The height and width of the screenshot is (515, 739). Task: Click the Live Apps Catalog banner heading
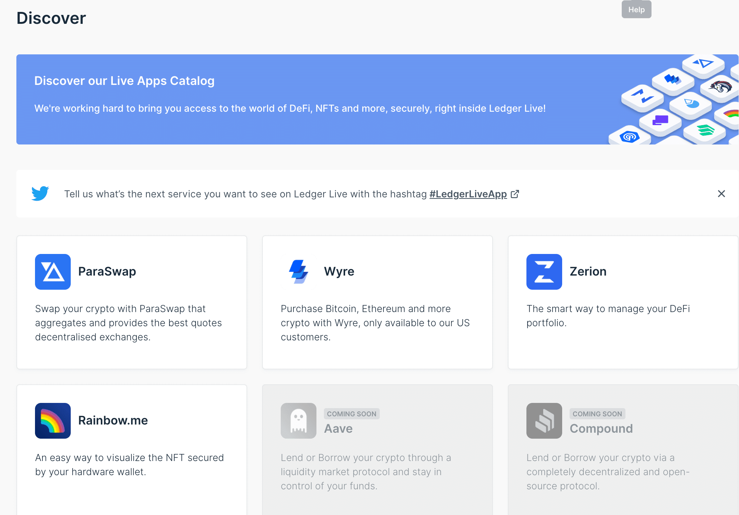[x=124, y=81]
